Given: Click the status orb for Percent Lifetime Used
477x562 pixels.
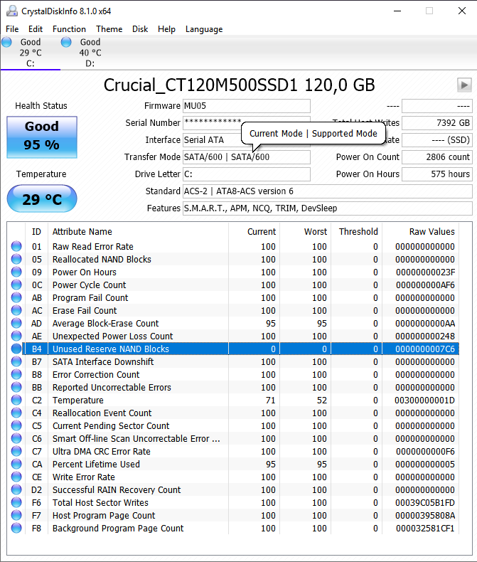Looking at the screenshot, I should [16, 464].
